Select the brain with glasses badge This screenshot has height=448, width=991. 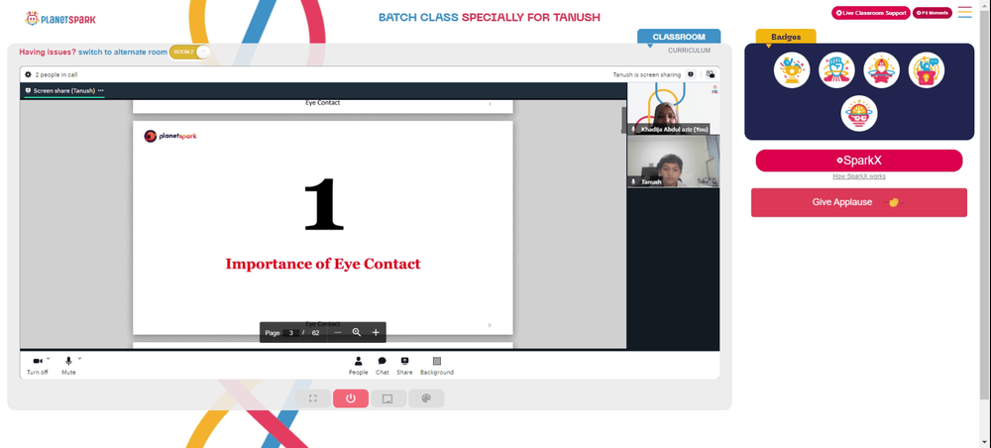(859, 114)
